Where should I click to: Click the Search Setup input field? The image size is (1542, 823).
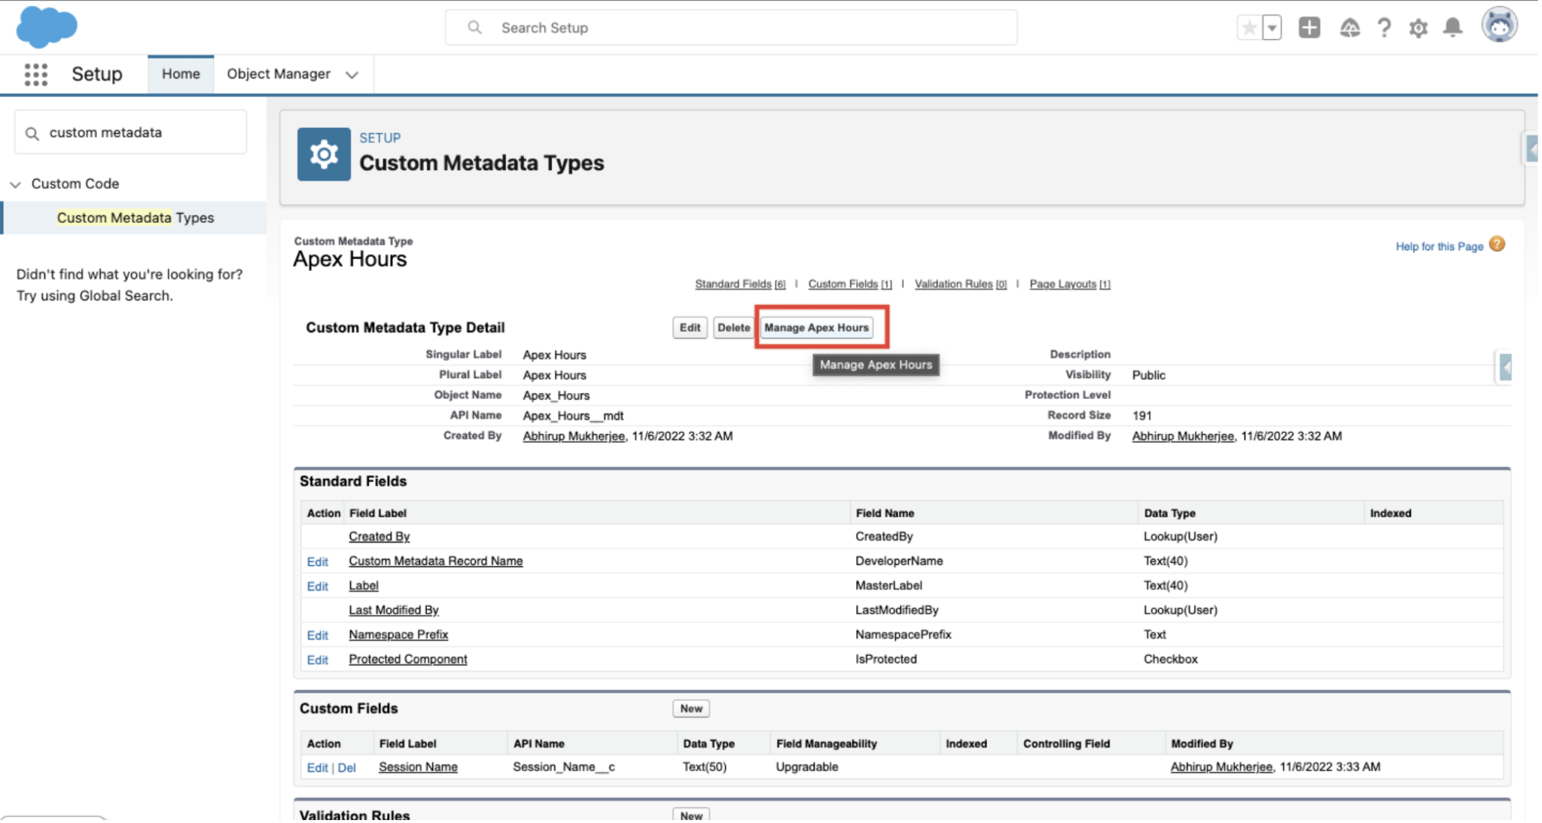tap(730, 27)
